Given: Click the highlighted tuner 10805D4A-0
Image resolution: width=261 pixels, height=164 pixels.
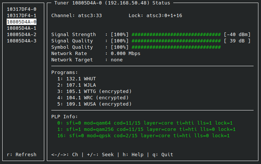Looking at the screenshot, I should click(x=22, y=22).
